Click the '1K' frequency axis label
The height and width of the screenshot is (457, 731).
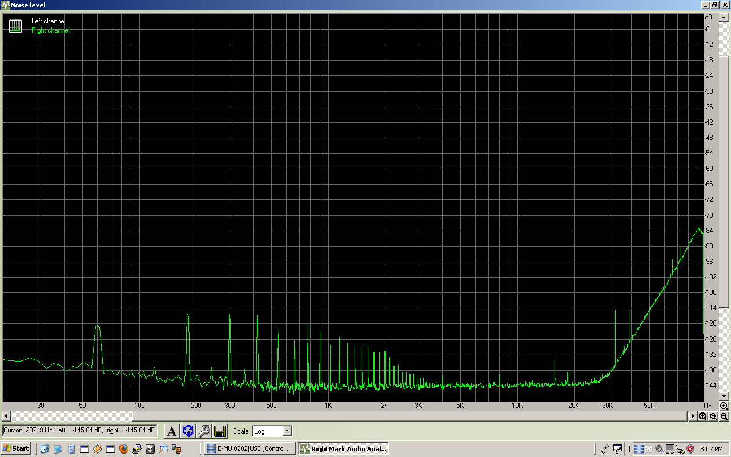(x=328, y=406)
